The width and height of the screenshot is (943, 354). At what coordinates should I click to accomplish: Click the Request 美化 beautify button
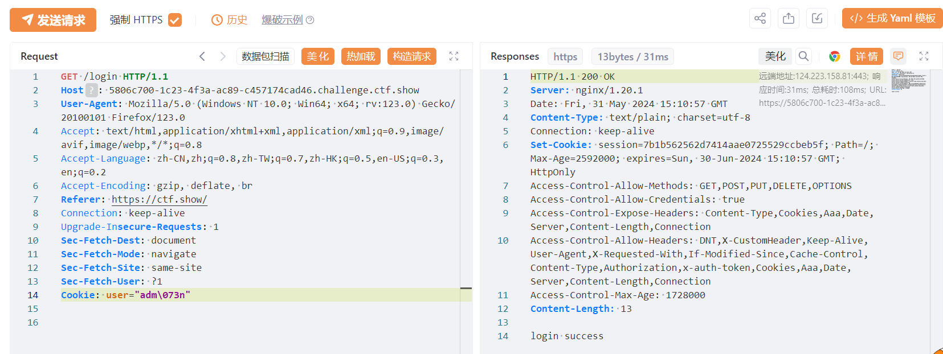pos(318,56)
